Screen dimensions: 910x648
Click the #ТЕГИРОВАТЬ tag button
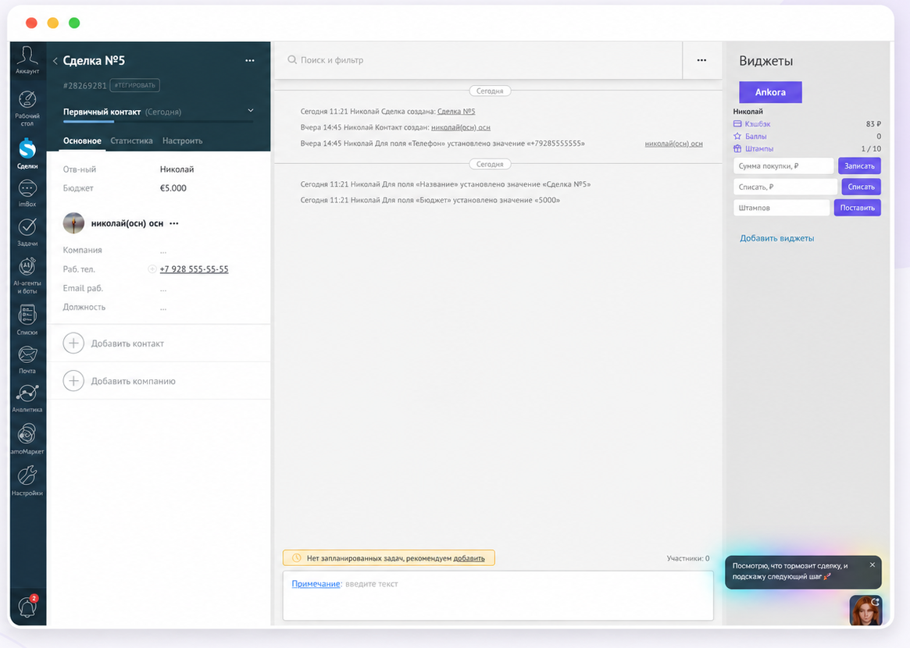tap(134, 85)
